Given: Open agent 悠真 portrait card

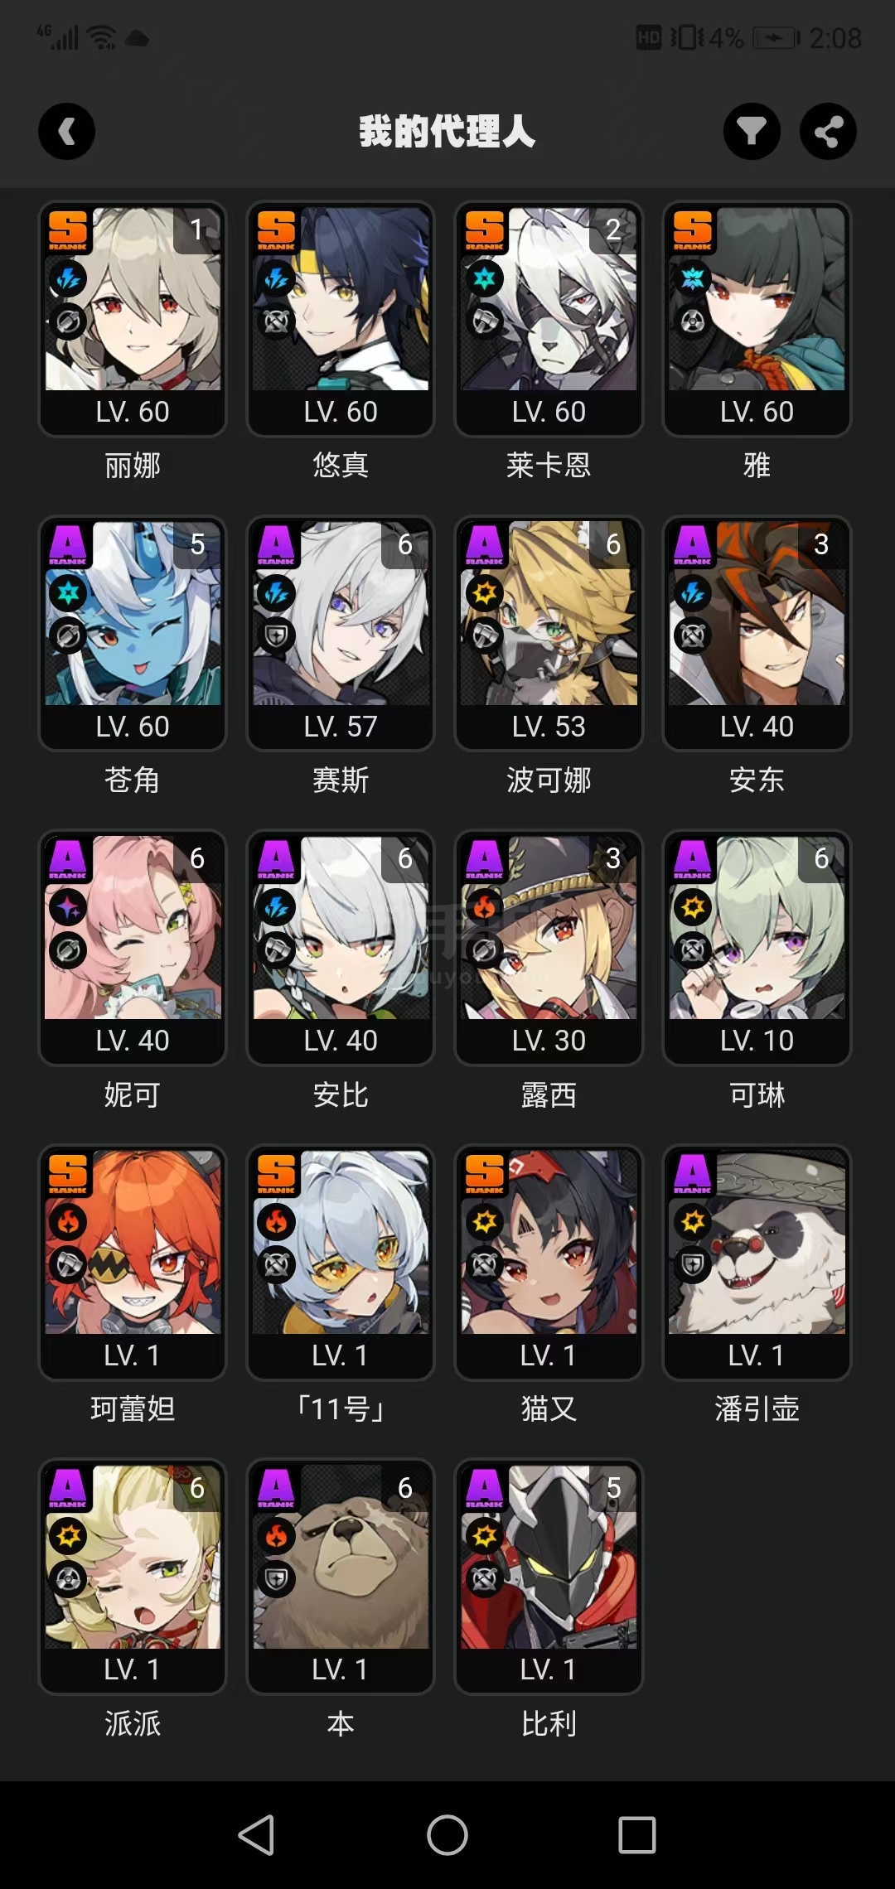Looking at the screenshot, I should [x=341, y=319].
